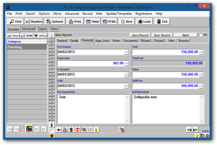Open the File menu
This screenshot has width=217, height=145.
(x=9, y=14)
